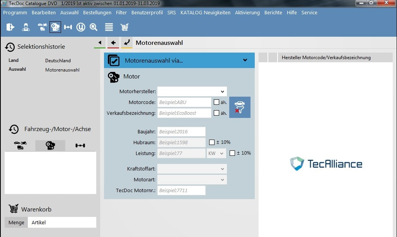Click the Motor engine icon in form

(113, 77)
